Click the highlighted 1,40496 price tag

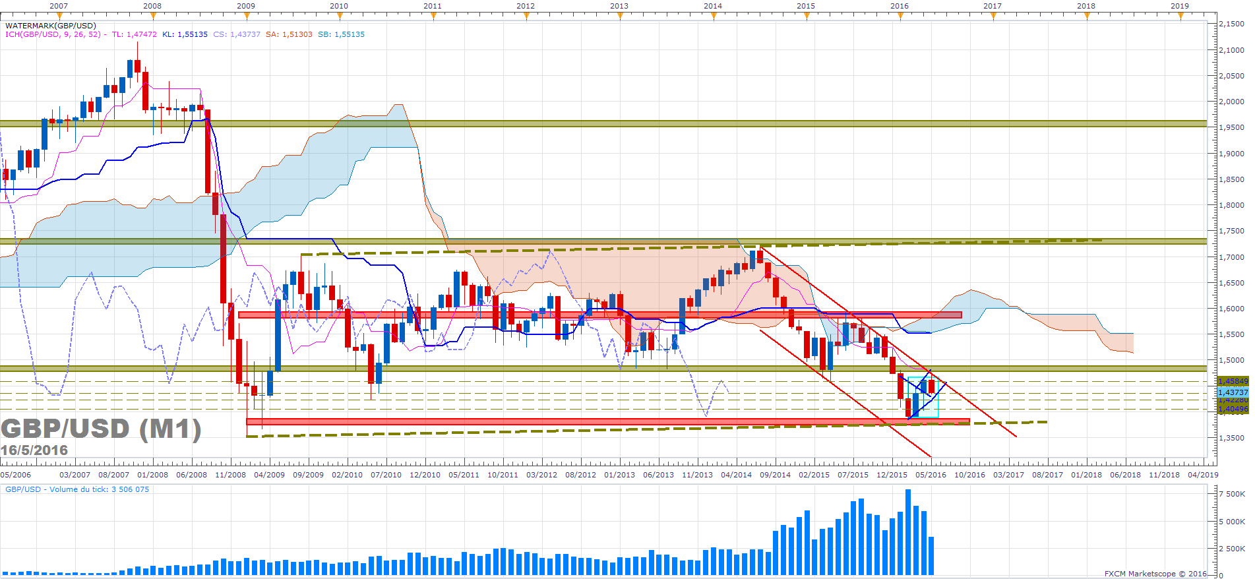tap(1233, 409)
